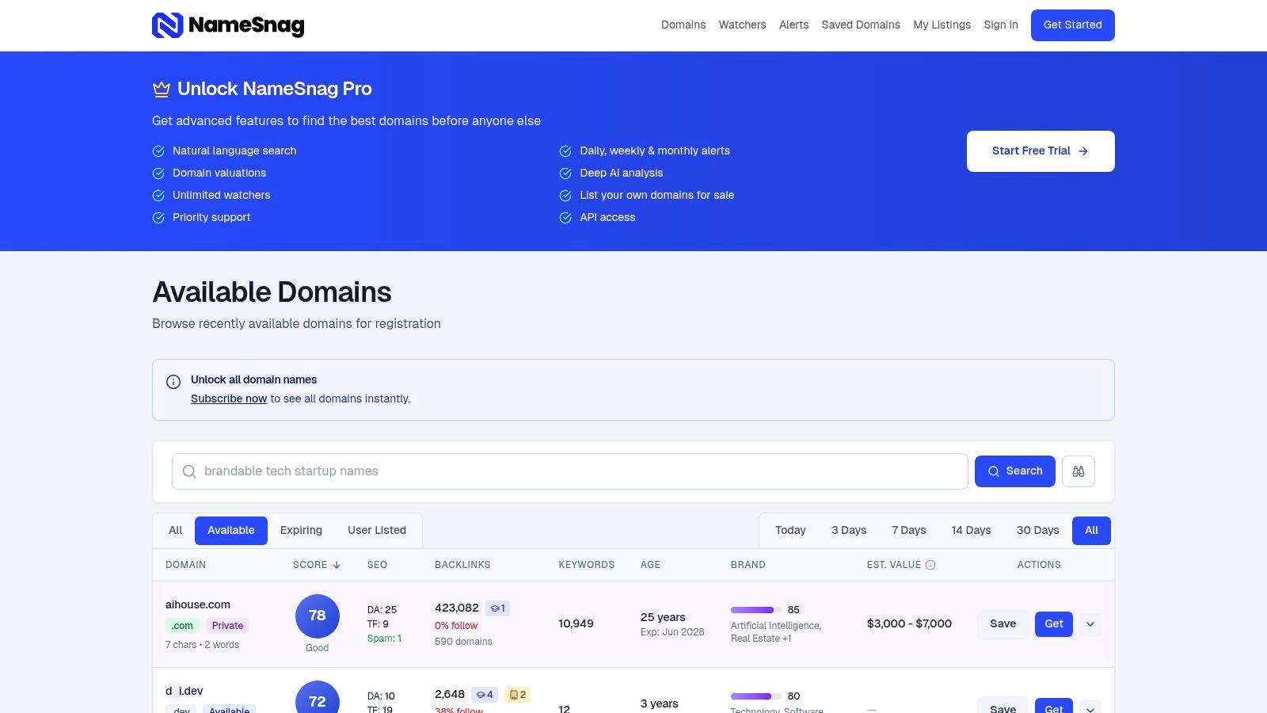Click the EST. VALUE info icon
This screenshot has width=1267, height=713.
coord(930,565)
